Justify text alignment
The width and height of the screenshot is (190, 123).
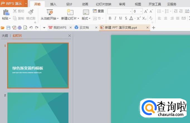click(x=178, y=18)
